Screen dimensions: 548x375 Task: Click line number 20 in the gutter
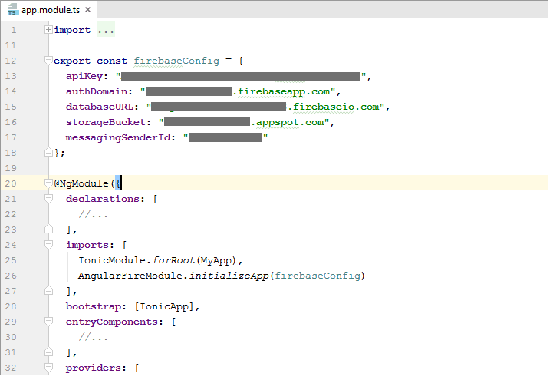click(x=11, y=183)
